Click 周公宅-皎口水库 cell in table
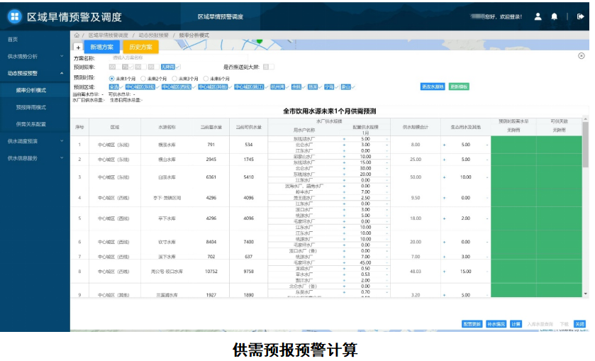 coord(167,272)
